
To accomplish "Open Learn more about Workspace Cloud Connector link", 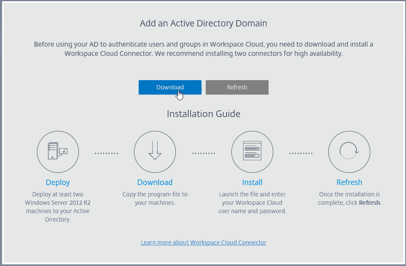I will [204, 243].
